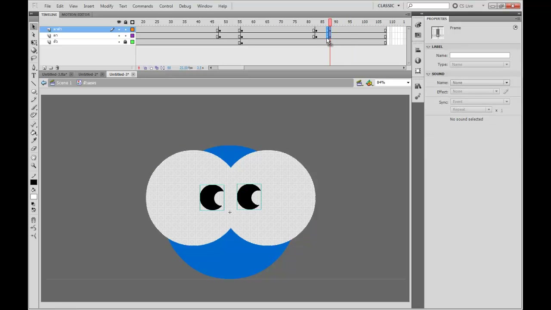This screenshot has height=310, width=551.
Task: Select the Eyedropper tool
Action: [34, 140]
